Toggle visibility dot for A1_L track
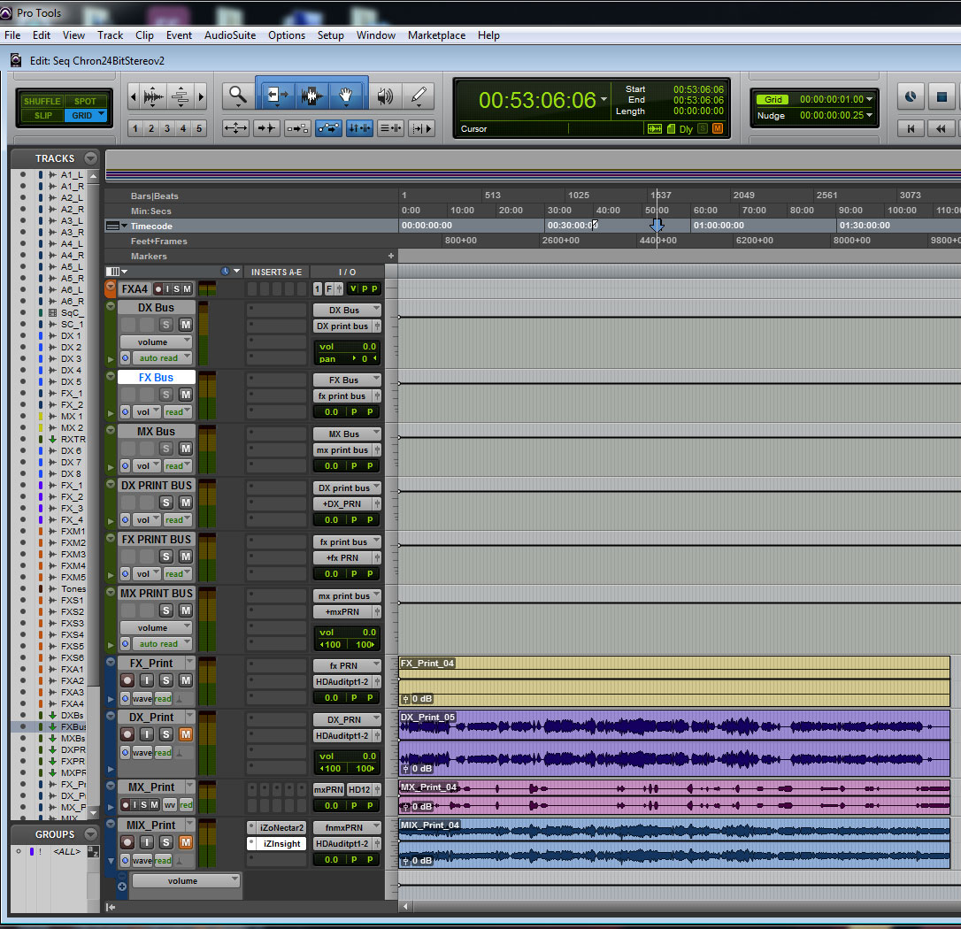Screen dimensions: 961x929 pos(23,174)
